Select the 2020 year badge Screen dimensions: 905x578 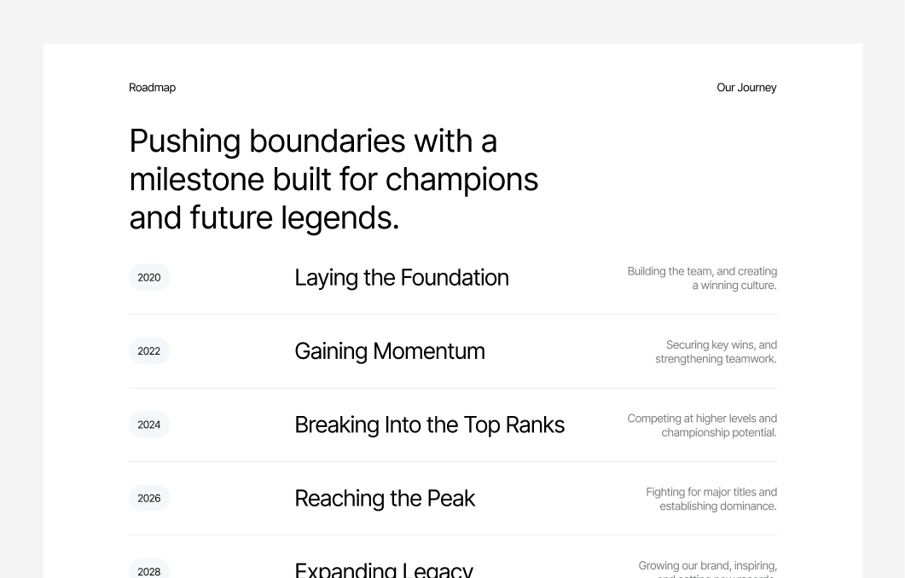149,278
